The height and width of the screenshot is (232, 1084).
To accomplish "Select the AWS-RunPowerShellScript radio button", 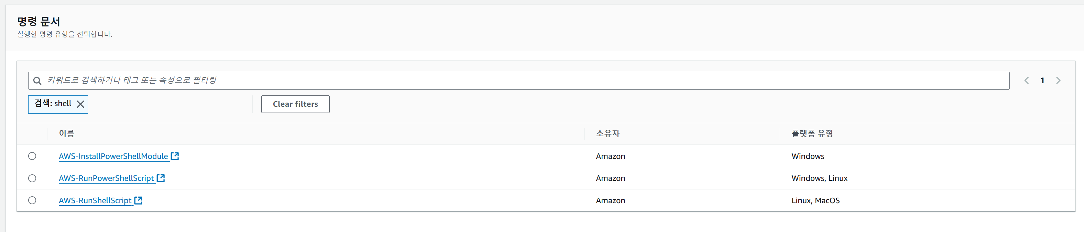I will [x=32, y=178].
